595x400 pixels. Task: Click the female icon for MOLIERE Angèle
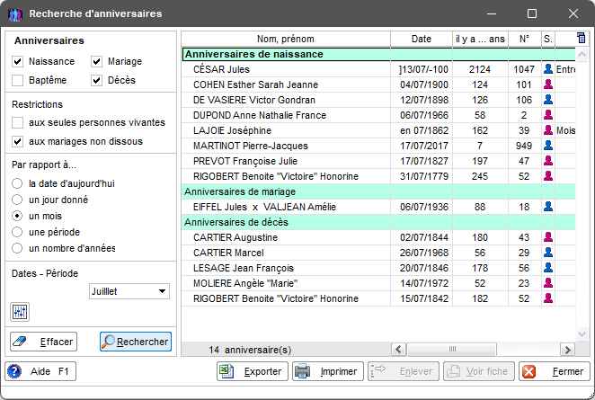point(548,283)
